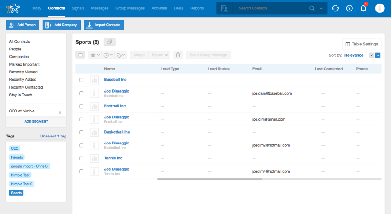
Task: Tick the checkbox for Baseball Inc
Action: tap(81, 80)
